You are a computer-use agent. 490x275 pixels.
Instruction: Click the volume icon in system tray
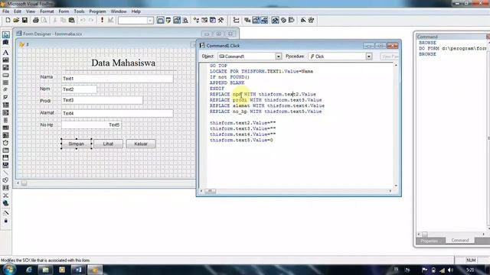450,270
